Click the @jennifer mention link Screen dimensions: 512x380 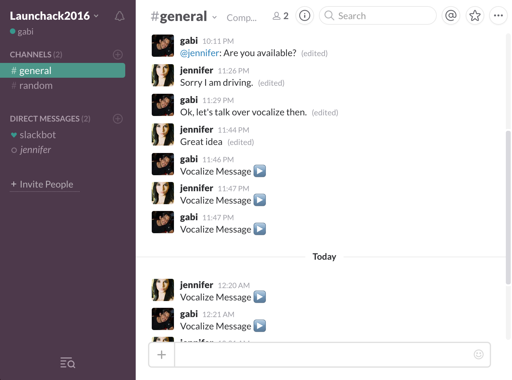pos(200,53)
